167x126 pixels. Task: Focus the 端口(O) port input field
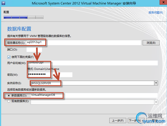point(34,49)
